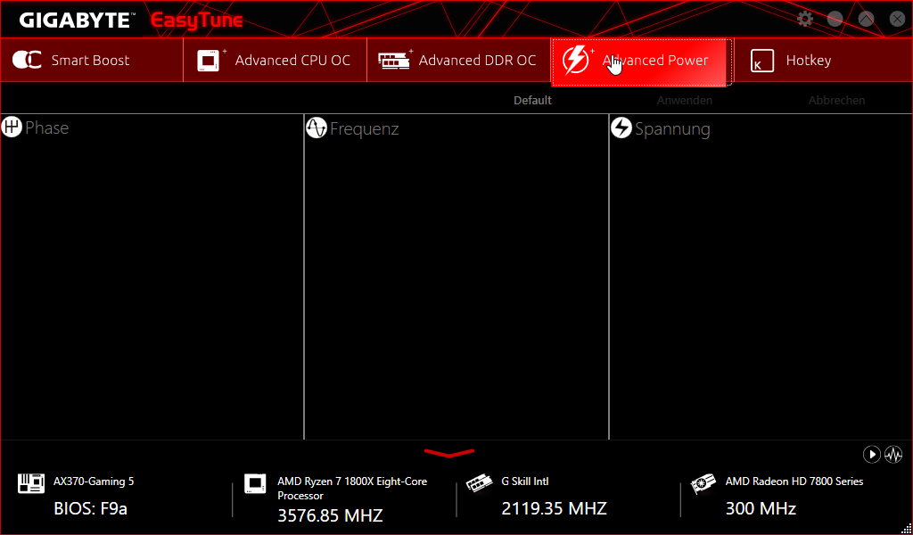The image size is (913, 535).
Task: Click the Phase section icon
Action: coord(12,127)
